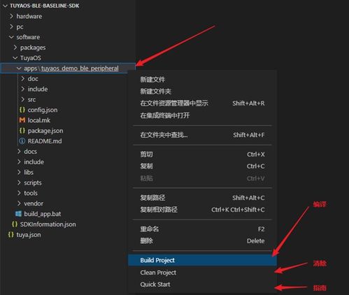Image resolution: width=349 pixels, height=295 pixels.
Task: Click the build_app.bat Windows icon
Action: [18, 214]
